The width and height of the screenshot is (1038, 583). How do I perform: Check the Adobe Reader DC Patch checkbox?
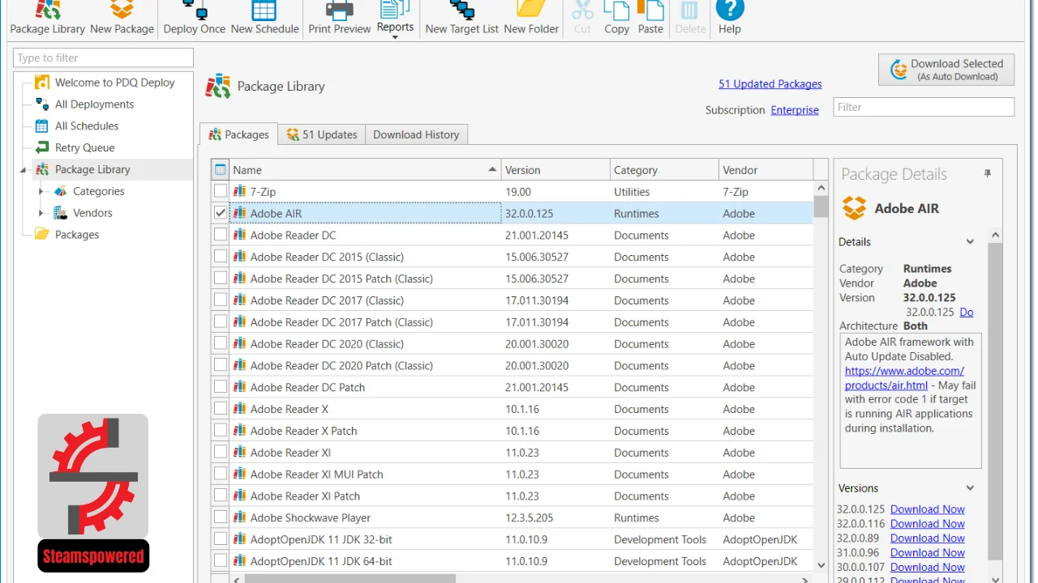(221, 387)
